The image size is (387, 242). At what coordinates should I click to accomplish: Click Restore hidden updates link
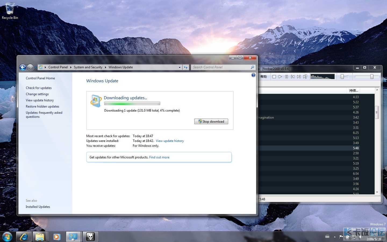(x=42, y=106)
